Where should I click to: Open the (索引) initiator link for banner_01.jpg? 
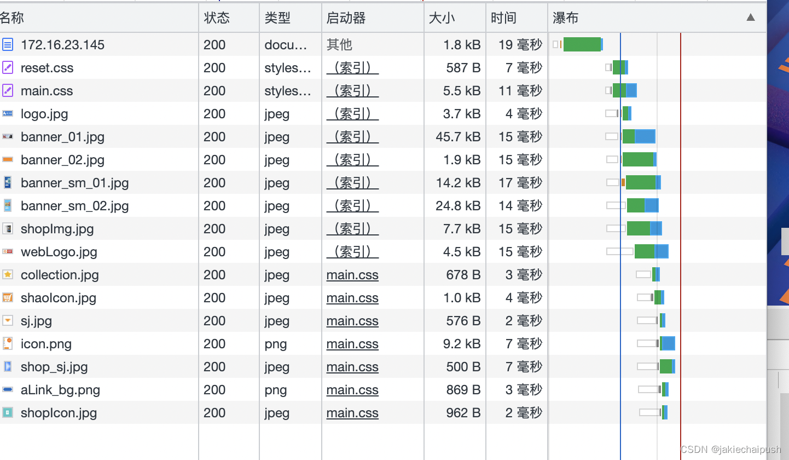[352, 137]
